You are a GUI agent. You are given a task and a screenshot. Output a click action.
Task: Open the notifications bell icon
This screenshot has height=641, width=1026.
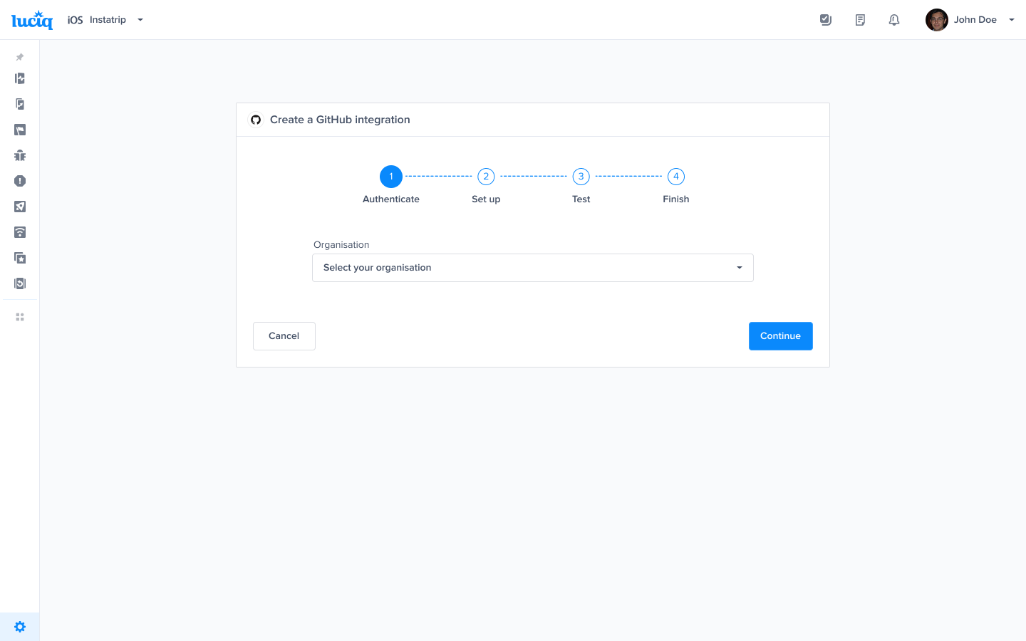point(894,19)
